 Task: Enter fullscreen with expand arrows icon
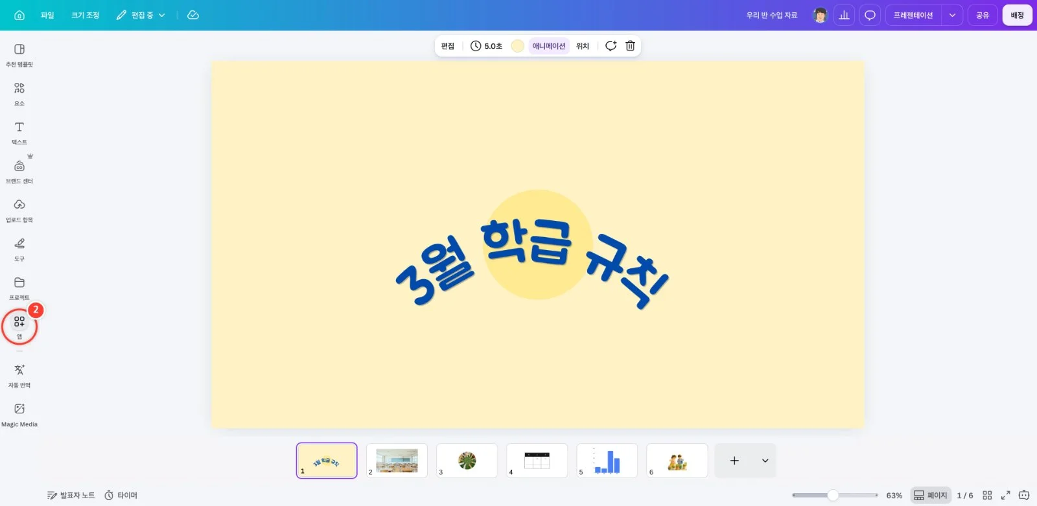(x=1005, y=495)
